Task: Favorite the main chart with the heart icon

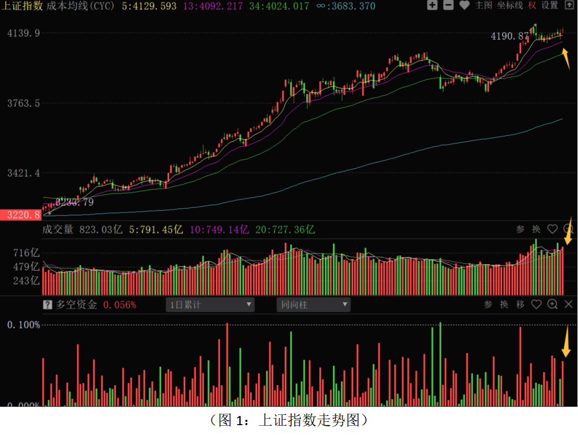Action: click(464, 5)
